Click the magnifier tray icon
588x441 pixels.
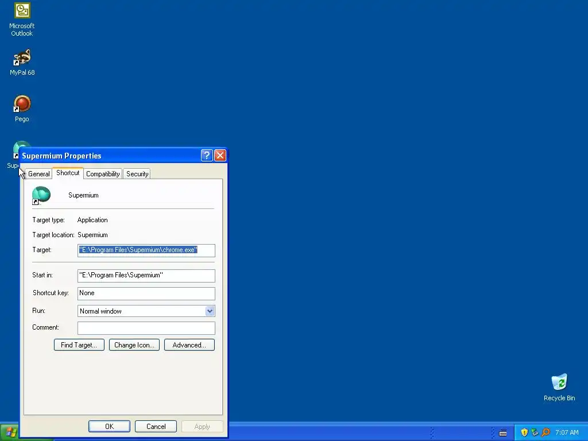[546, 432]
